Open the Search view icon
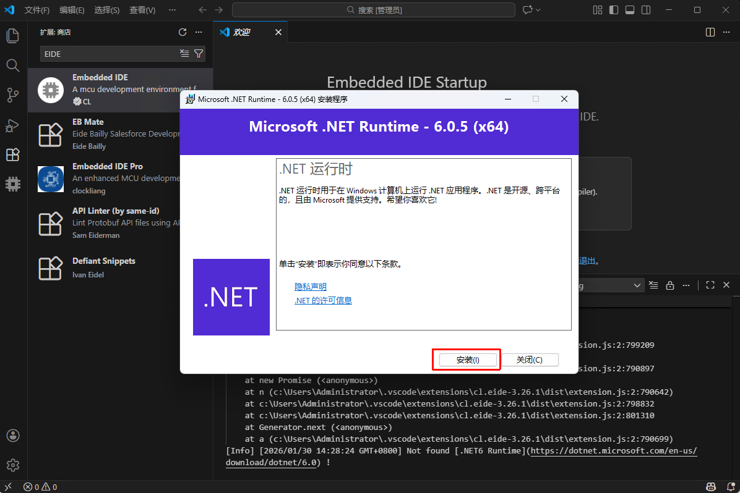 (x=12, y=65)
